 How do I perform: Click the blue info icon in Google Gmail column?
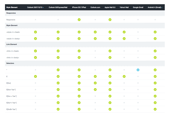click(138, 70)
